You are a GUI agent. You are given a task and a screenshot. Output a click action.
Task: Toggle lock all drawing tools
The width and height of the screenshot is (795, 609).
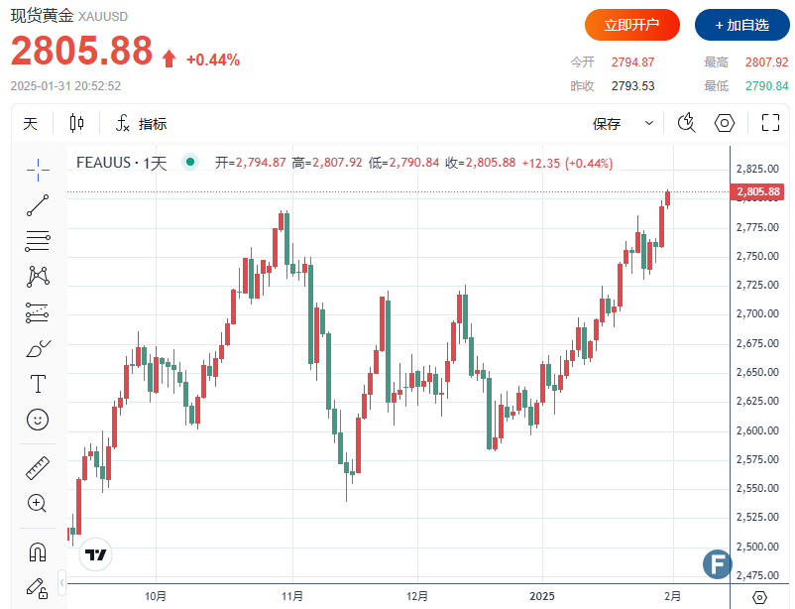[x=38, y=587]
